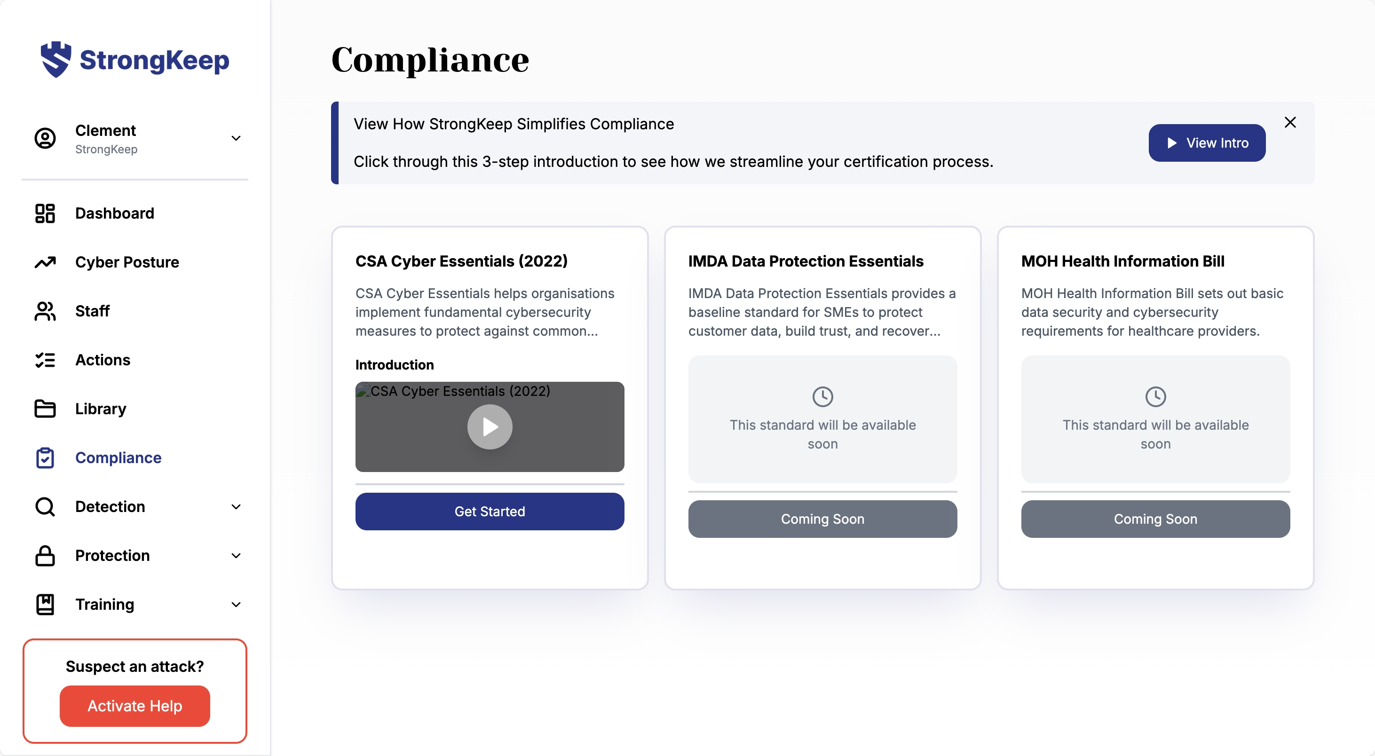Click the StrongKeep shield logo
The image size is (1375, 756).
click(x=55, y=59)
